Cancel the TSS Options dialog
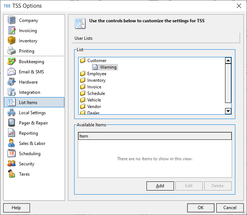 pyautogui.click(x=230, y=208)
